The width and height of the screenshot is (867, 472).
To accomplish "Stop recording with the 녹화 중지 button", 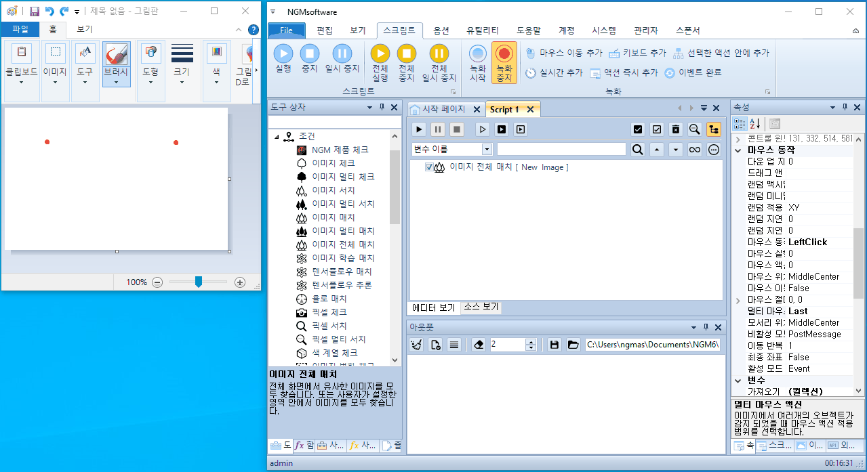I will click(504, 63).
